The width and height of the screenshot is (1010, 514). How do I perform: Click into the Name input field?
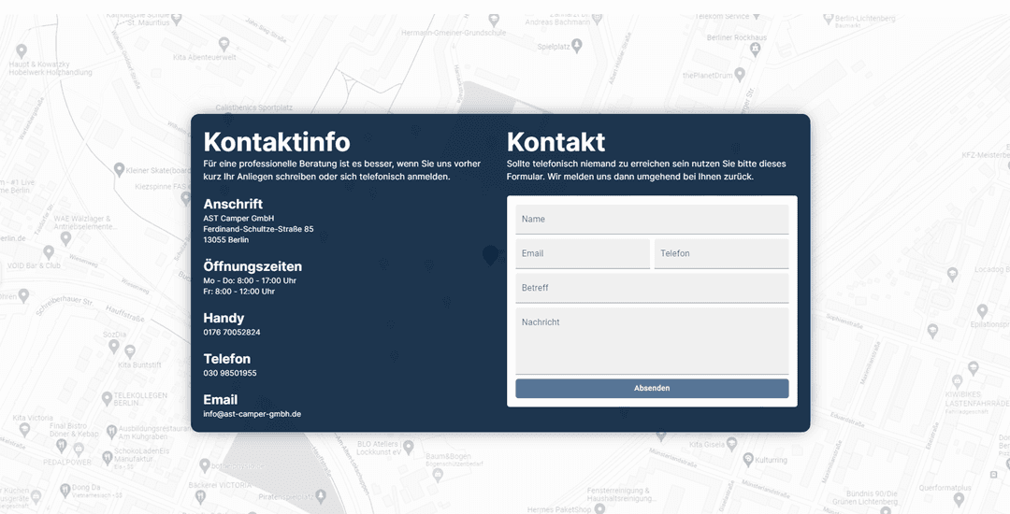(652, 220)
